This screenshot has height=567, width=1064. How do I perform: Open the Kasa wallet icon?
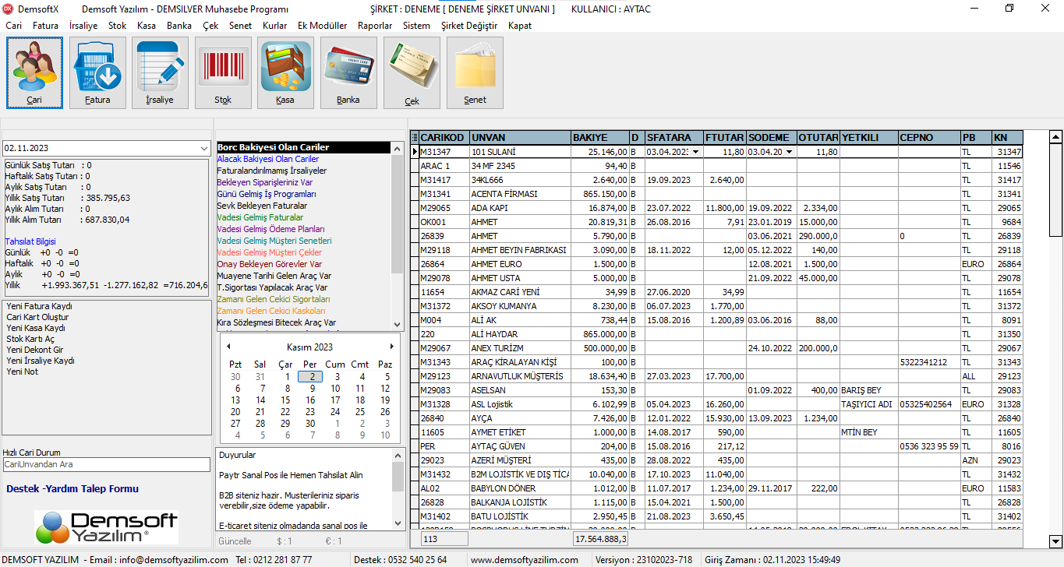coord(285,72)
